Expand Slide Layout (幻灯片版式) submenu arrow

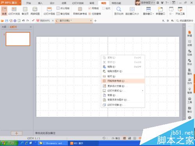143,91
